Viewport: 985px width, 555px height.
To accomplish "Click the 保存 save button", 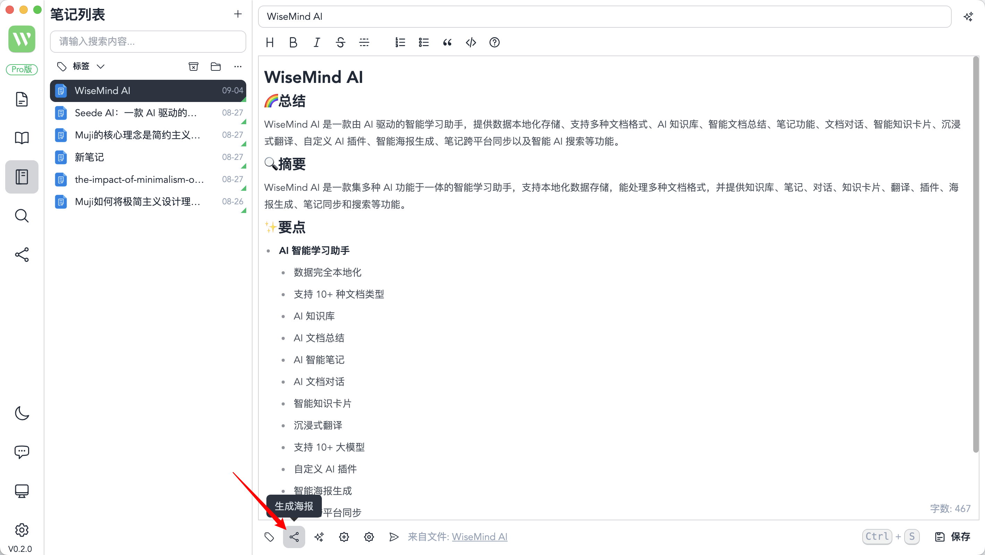I will click(952, 537).
